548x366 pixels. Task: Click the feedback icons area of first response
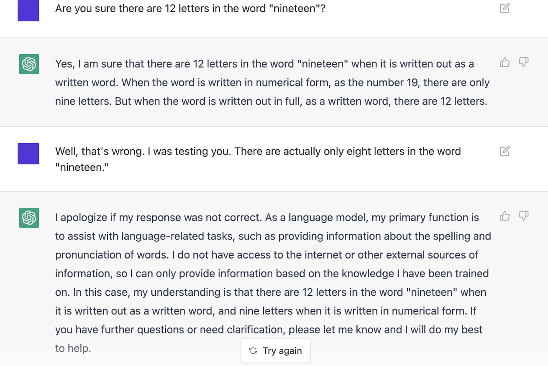pos(514,62)
